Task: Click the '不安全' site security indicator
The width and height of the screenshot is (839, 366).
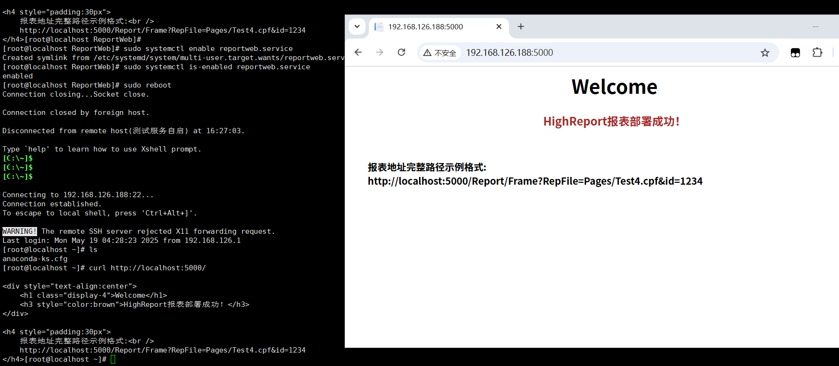Action: tap(440, 53)
